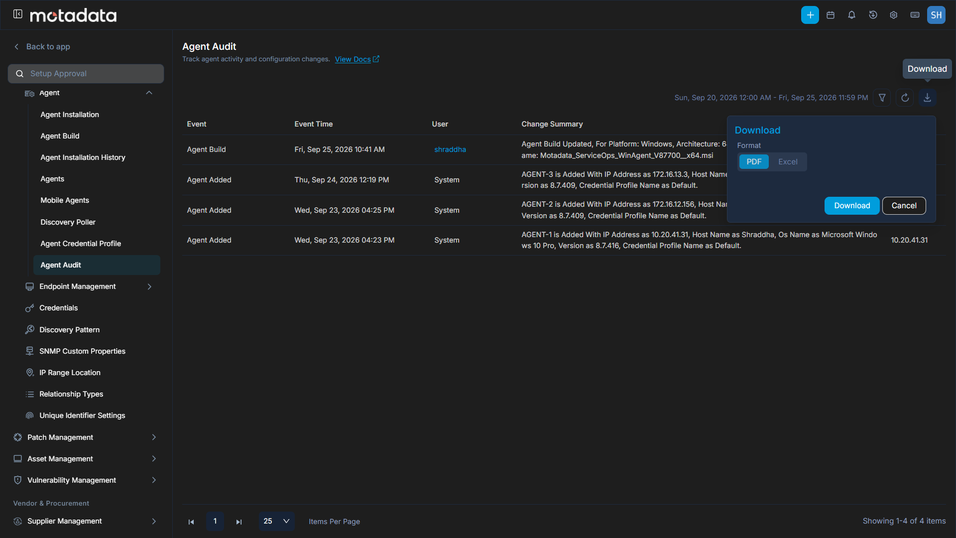Screen dimensions: 956x538
Task: Refresh the Agent Audit list
Action: pos(905,98)
